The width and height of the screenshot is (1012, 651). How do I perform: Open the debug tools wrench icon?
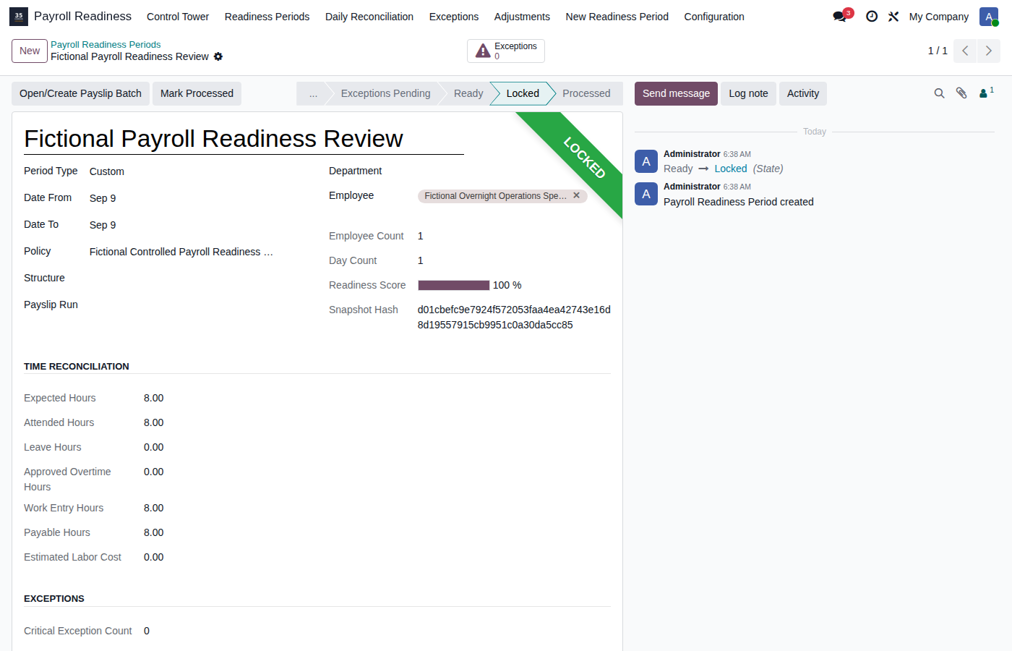[x=893, y=16]
